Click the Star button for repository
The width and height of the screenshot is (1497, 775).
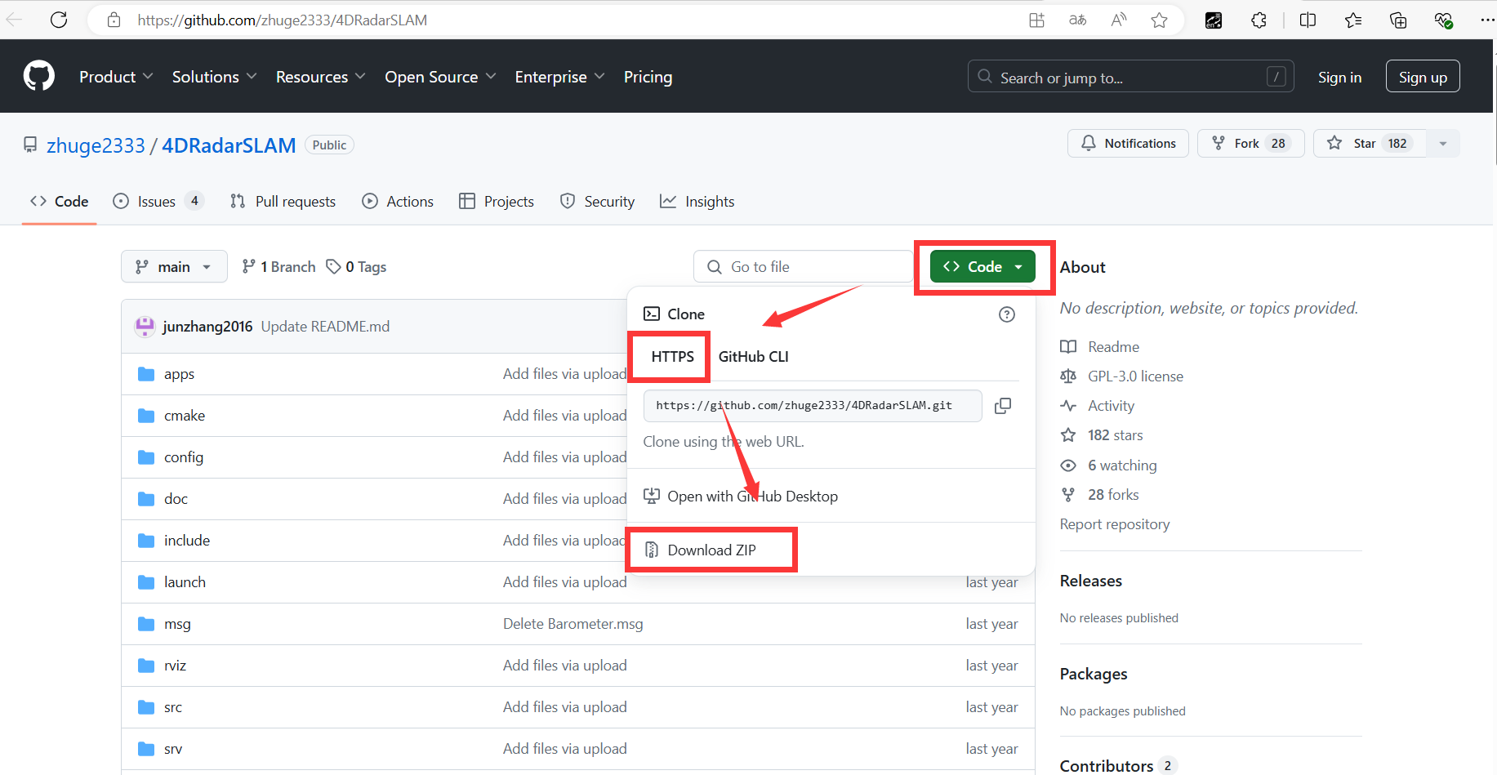tap(1370, 144)
